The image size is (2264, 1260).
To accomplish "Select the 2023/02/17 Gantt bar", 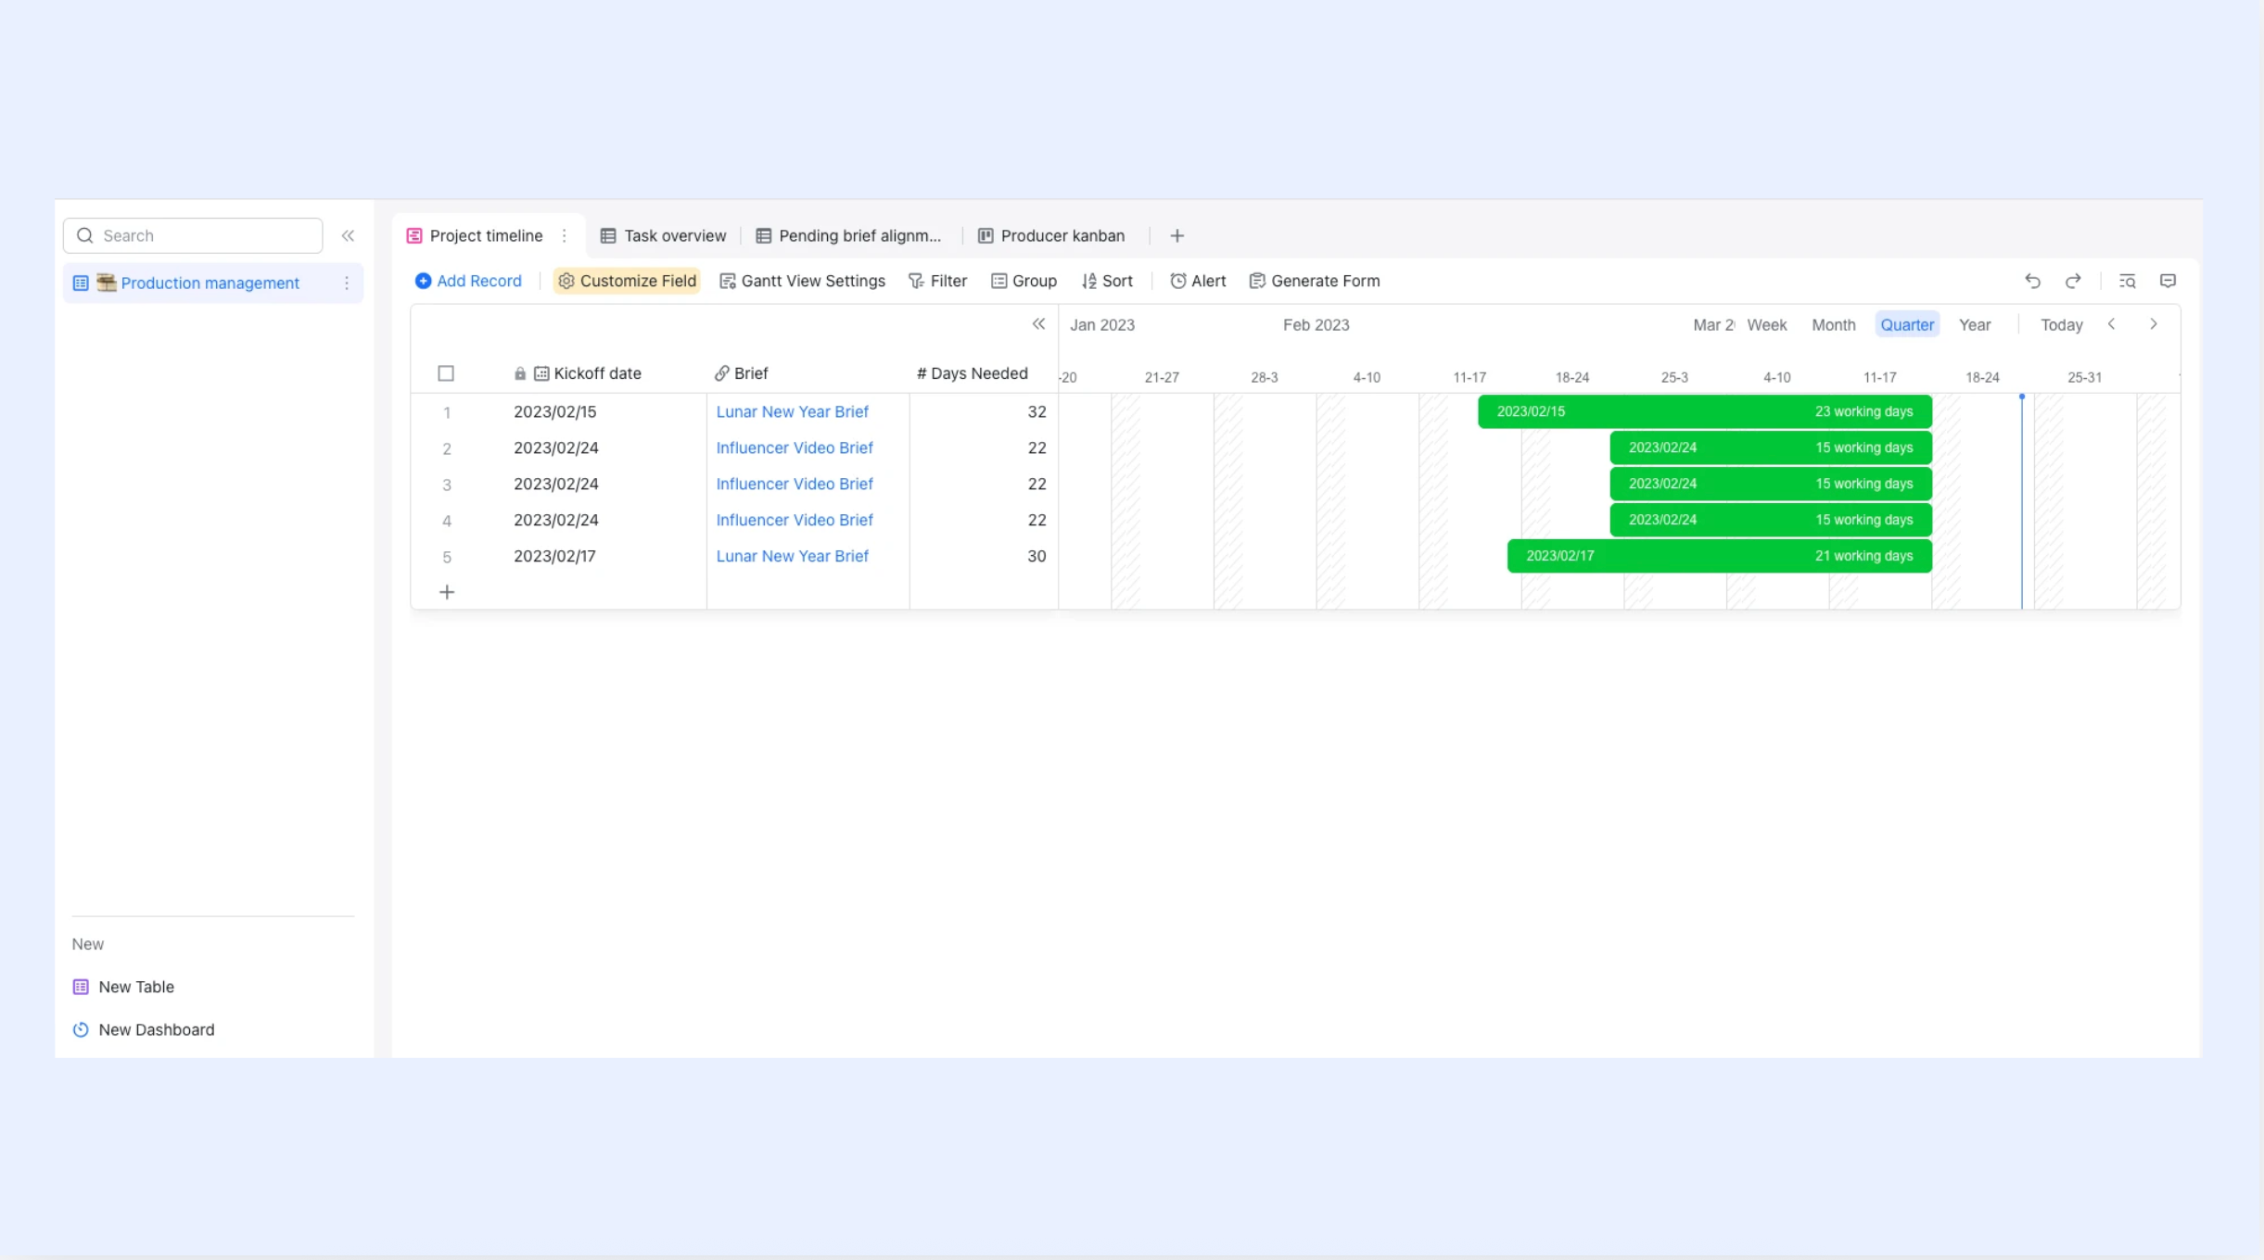I will click(x=1719, y=556).
